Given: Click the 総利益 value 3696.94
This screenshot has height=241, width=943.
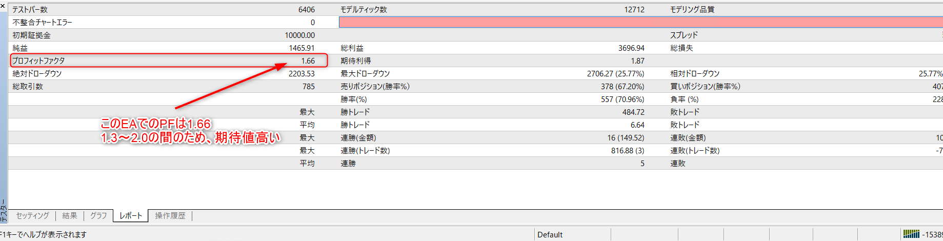Looking at the screenshot, I should [x=631, y=48].
